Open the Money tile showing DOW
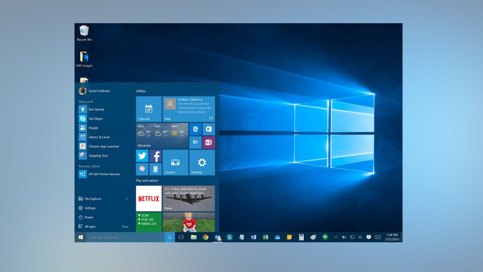Viewport: 483px width, 272px height. 149,222
